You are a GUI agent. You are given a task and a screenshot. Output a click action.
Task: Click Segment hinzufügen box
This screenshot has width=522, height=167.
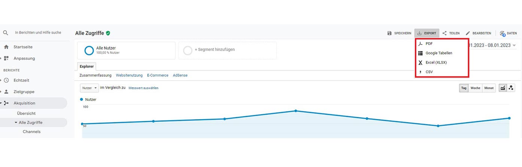[227, 51]
